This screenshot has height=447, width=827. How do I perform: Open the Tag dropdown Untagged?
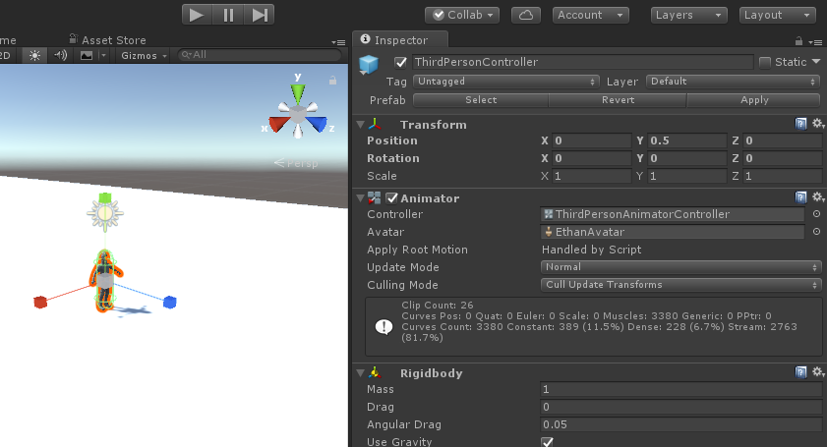(506, 82)
